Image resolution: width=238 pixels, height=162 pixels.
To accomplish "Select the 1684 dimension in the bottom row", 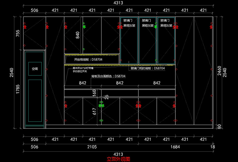I will point(175,147).
